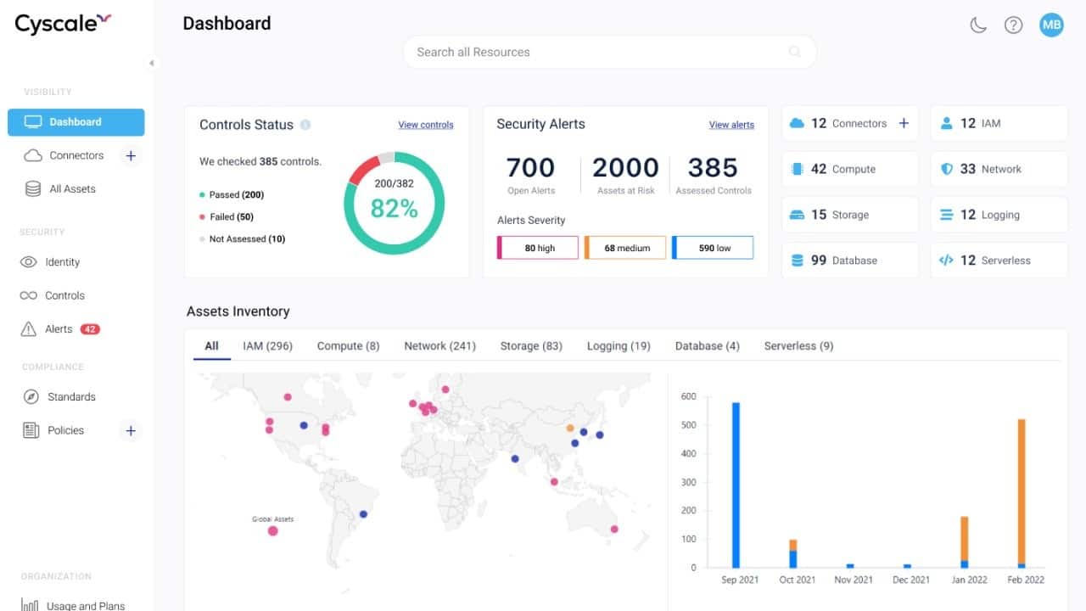Click the Global Assets map marker
This screenshot has height=611, width=1086.
(273, 531)
